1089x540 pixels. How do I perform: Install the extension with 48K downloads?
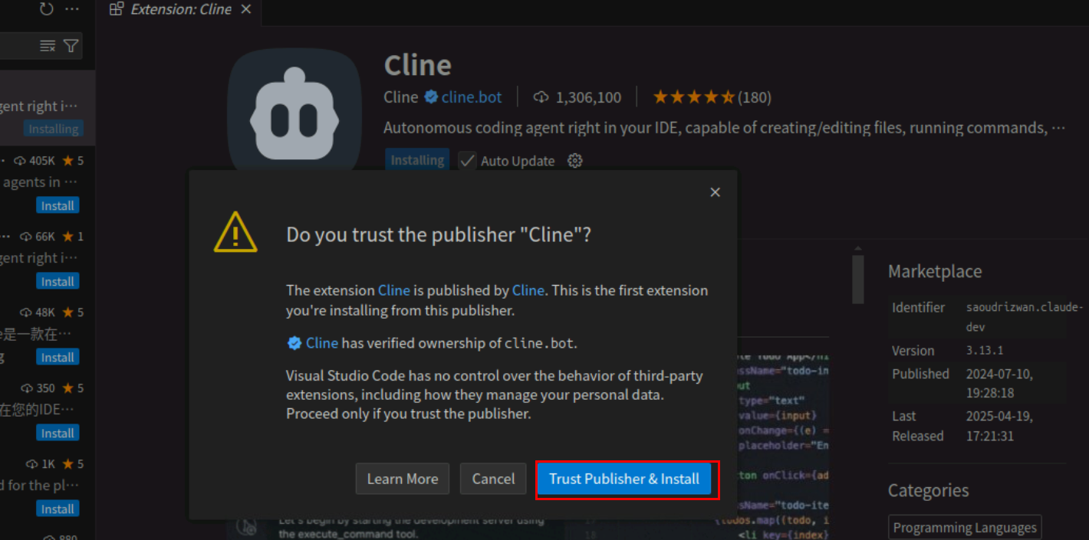tap(58, 357)
